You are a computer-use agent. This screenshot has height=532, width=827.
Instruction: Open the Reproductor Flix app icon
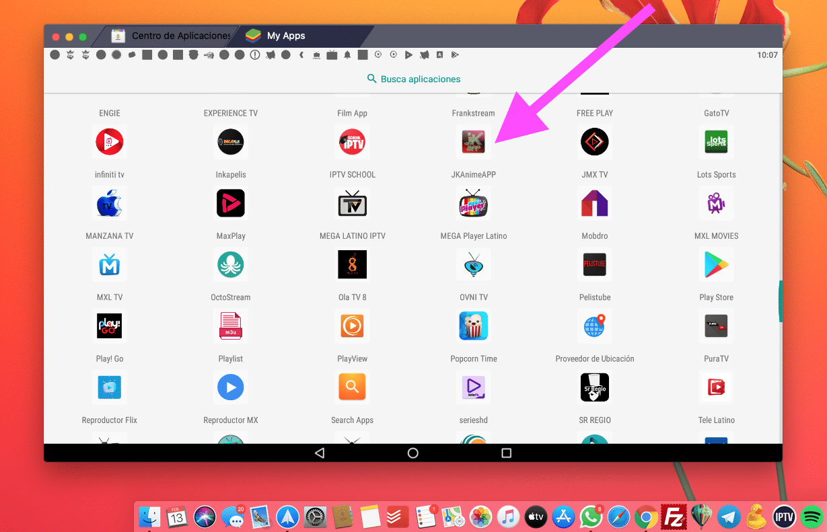click(109, 387)
